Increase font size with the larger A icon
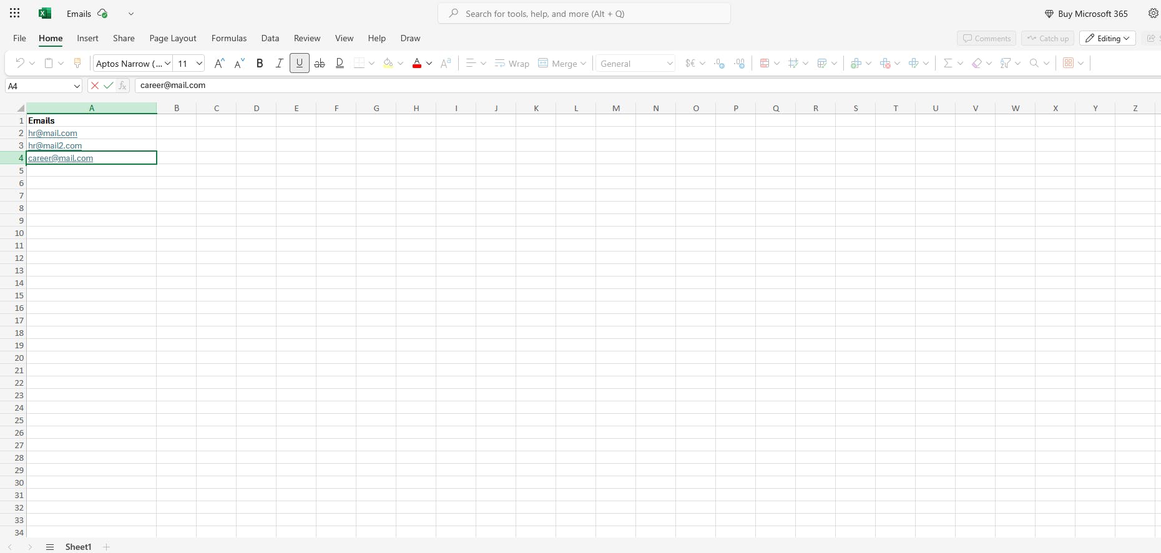Image resolution: width=1161 pixels, height=553 pixels. tap(219, 63)
